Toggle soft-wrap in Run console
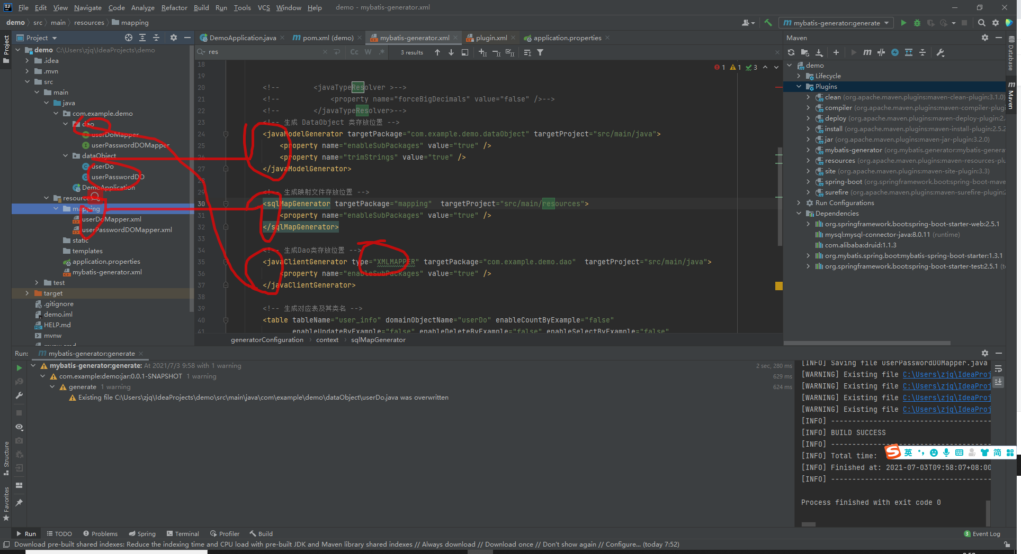This screenshot has width=1021, height=554. pos(998,368)
